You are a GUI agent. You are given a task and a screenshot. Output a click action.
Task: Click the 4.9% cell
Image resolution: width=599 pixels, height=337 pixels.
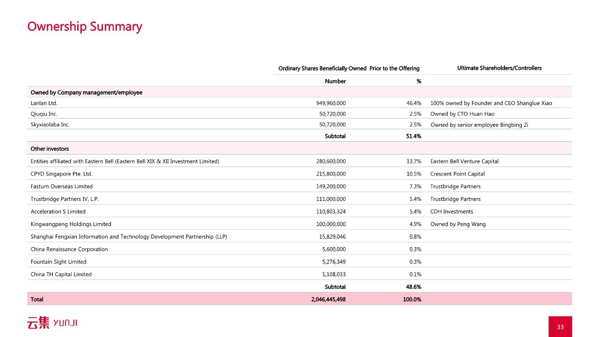[415, 224]
